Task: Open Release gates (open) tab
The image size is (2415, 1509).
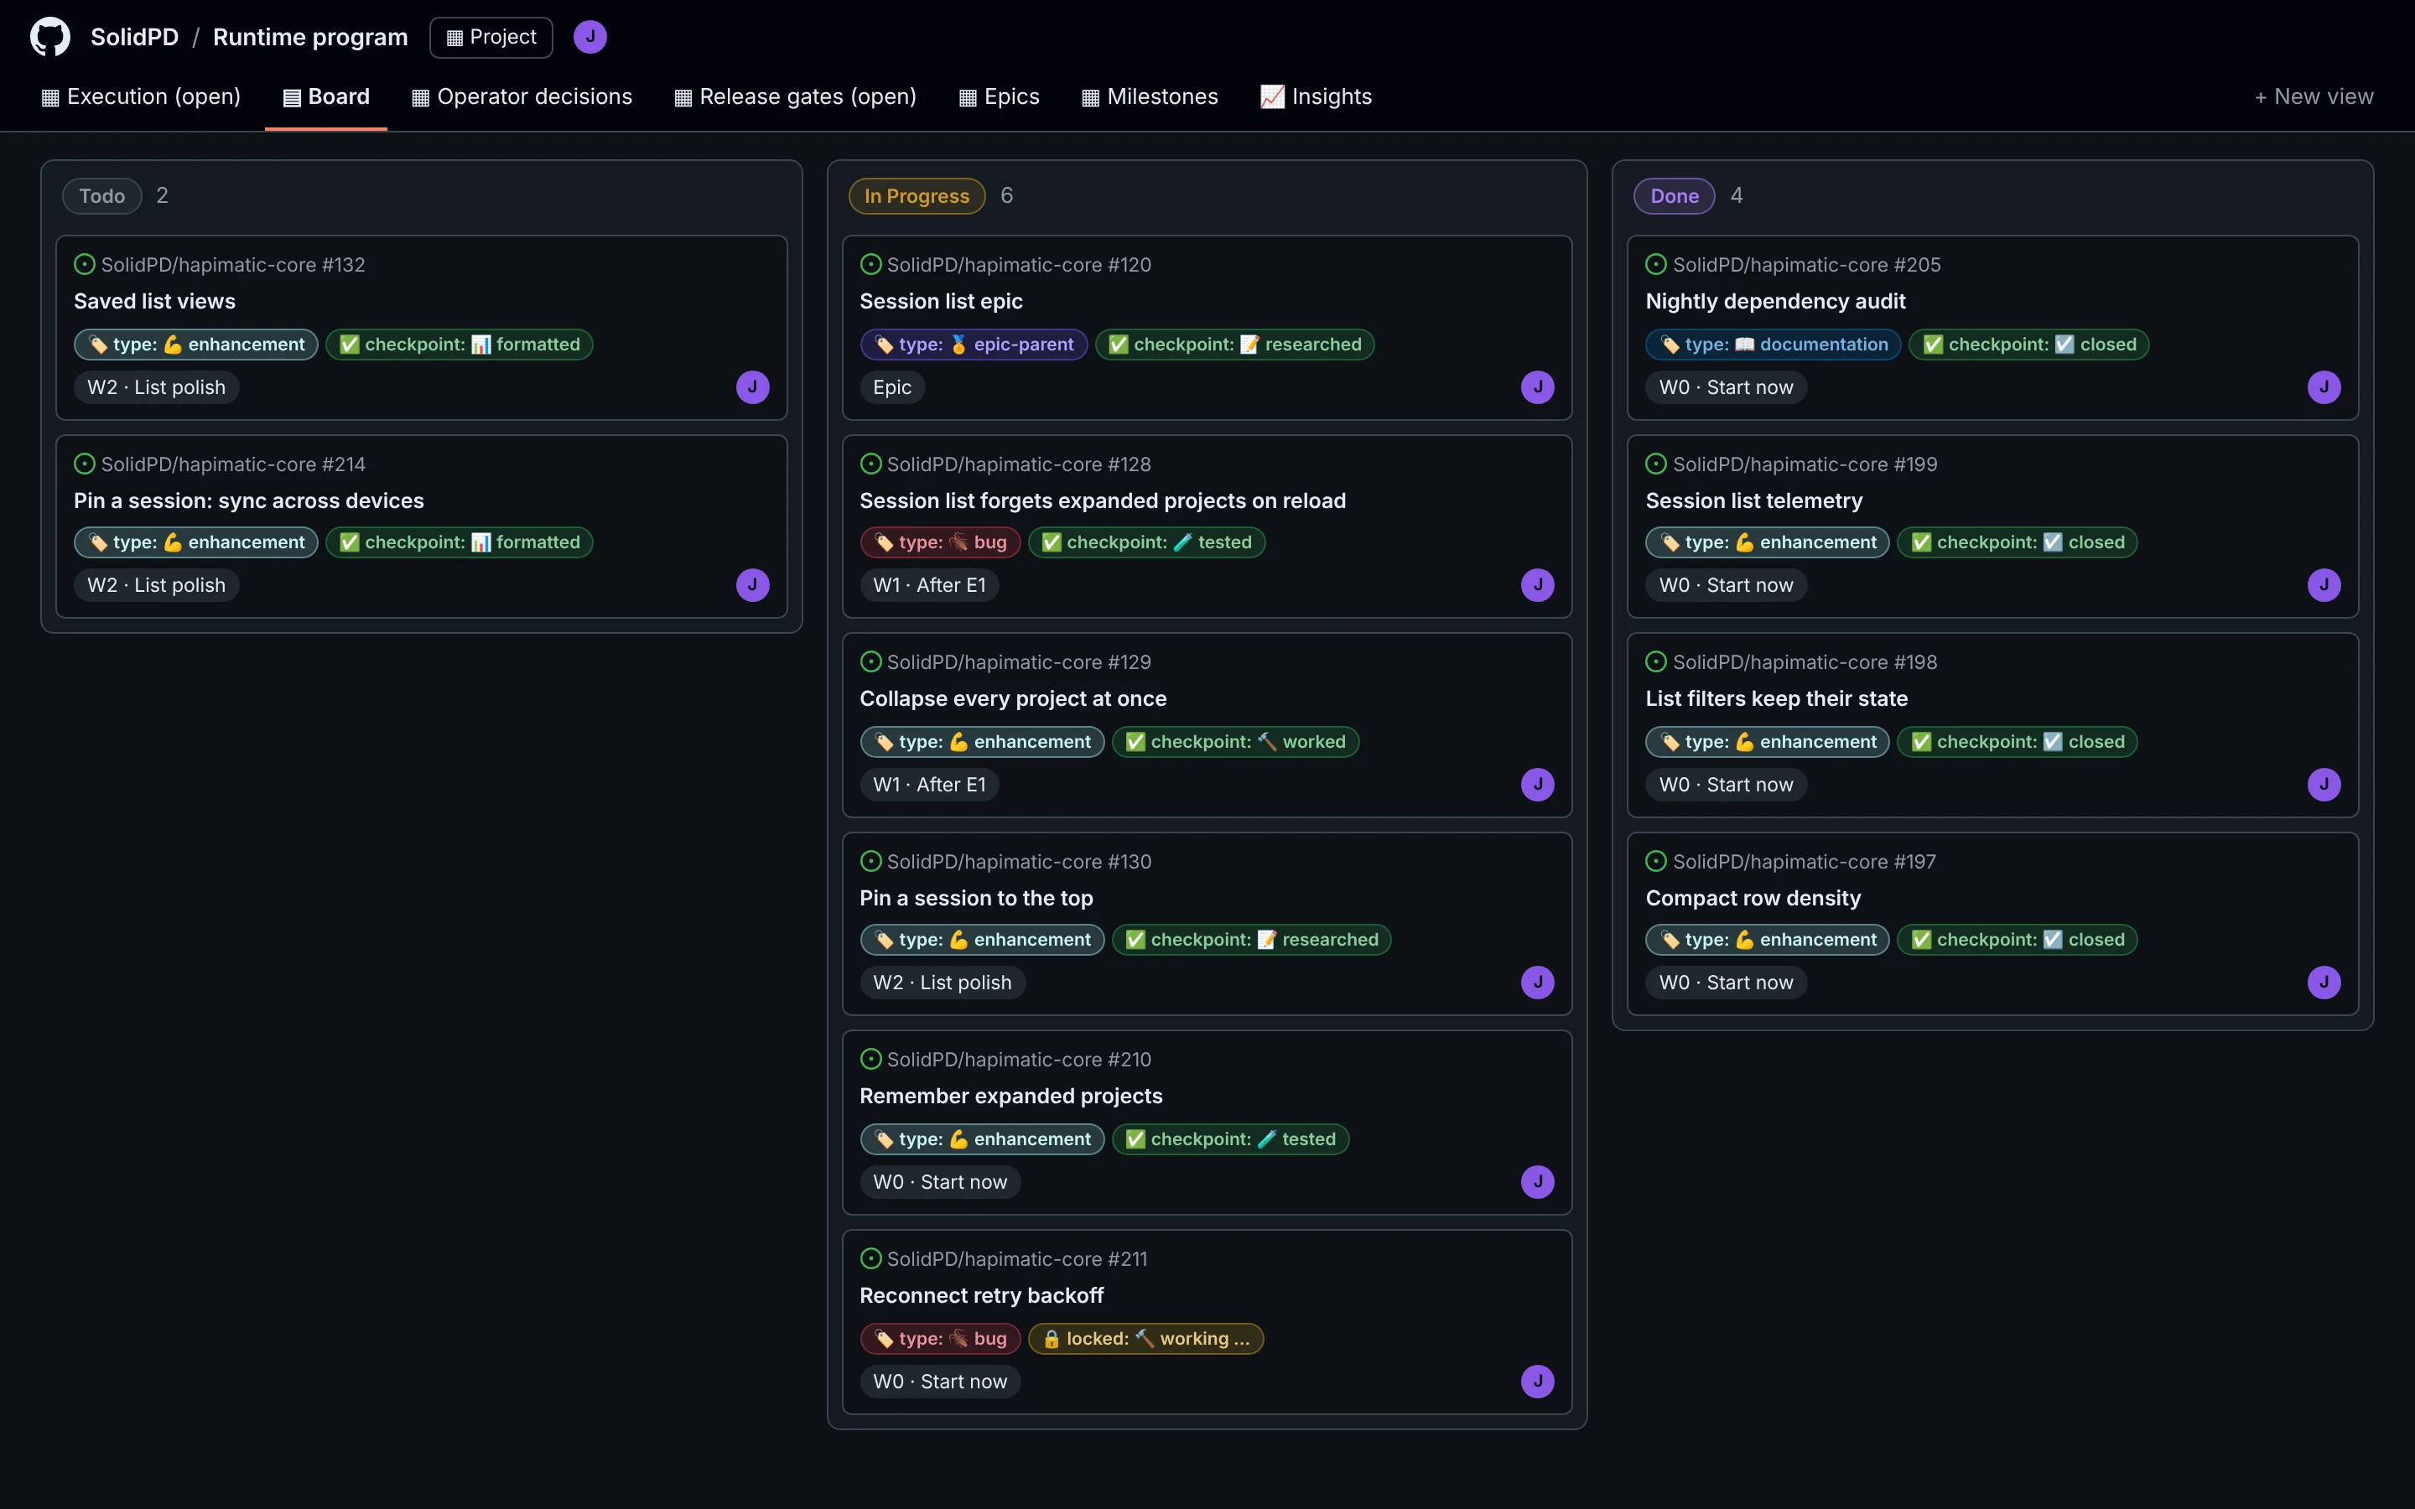Action: 795,96
